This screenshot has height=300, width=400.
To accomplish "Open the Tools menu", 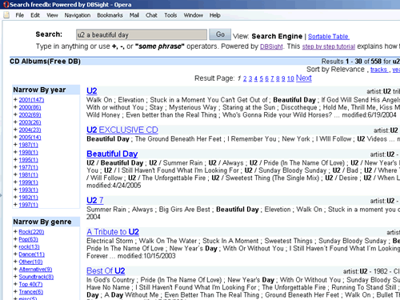I will pyautogui.click(x=170, y=15).
